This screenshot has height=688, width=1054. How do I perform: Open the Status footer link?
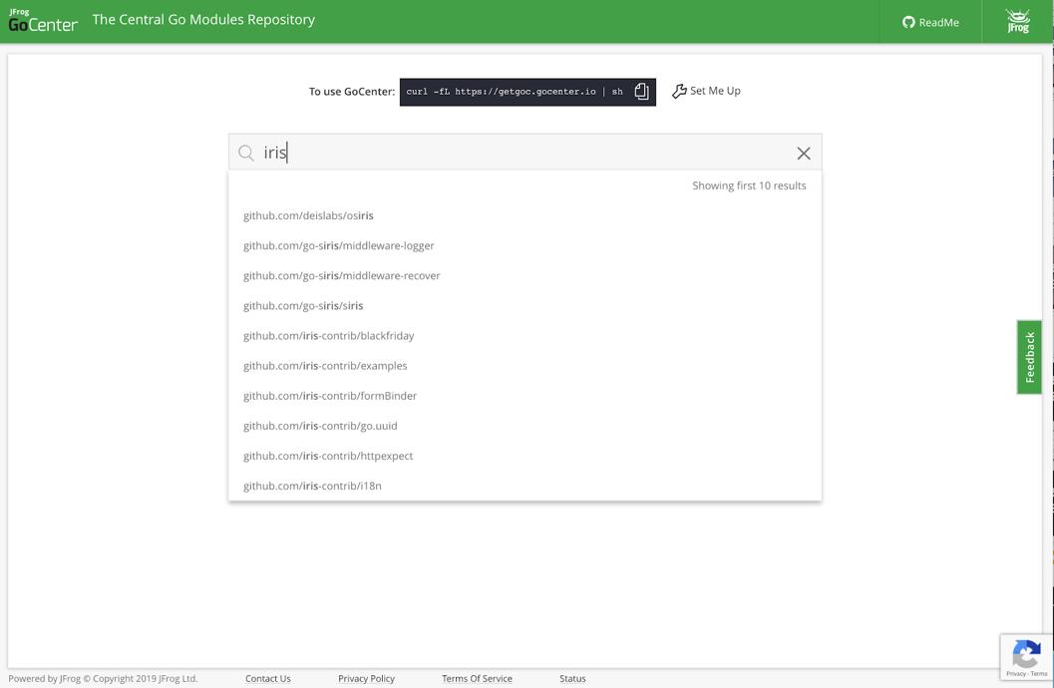(x=572, y=679)
